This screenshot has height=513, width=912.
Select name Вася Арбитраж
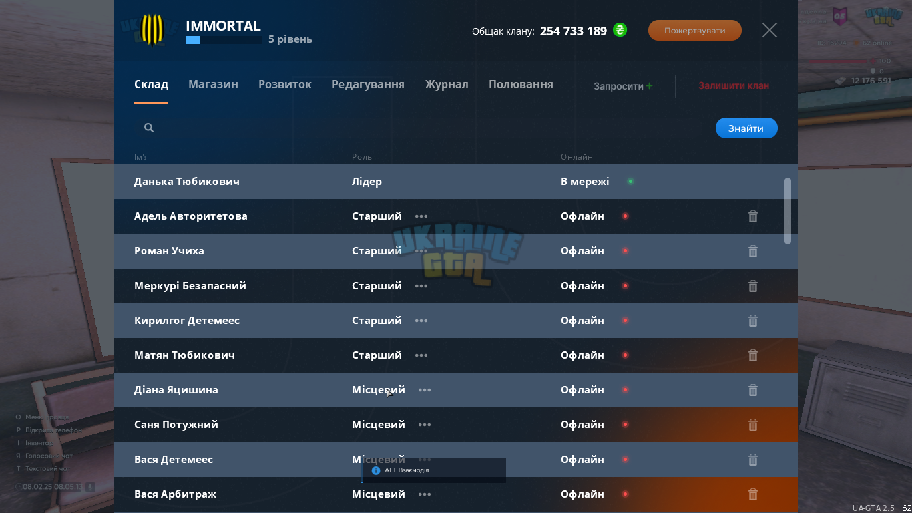coord(175,494)
